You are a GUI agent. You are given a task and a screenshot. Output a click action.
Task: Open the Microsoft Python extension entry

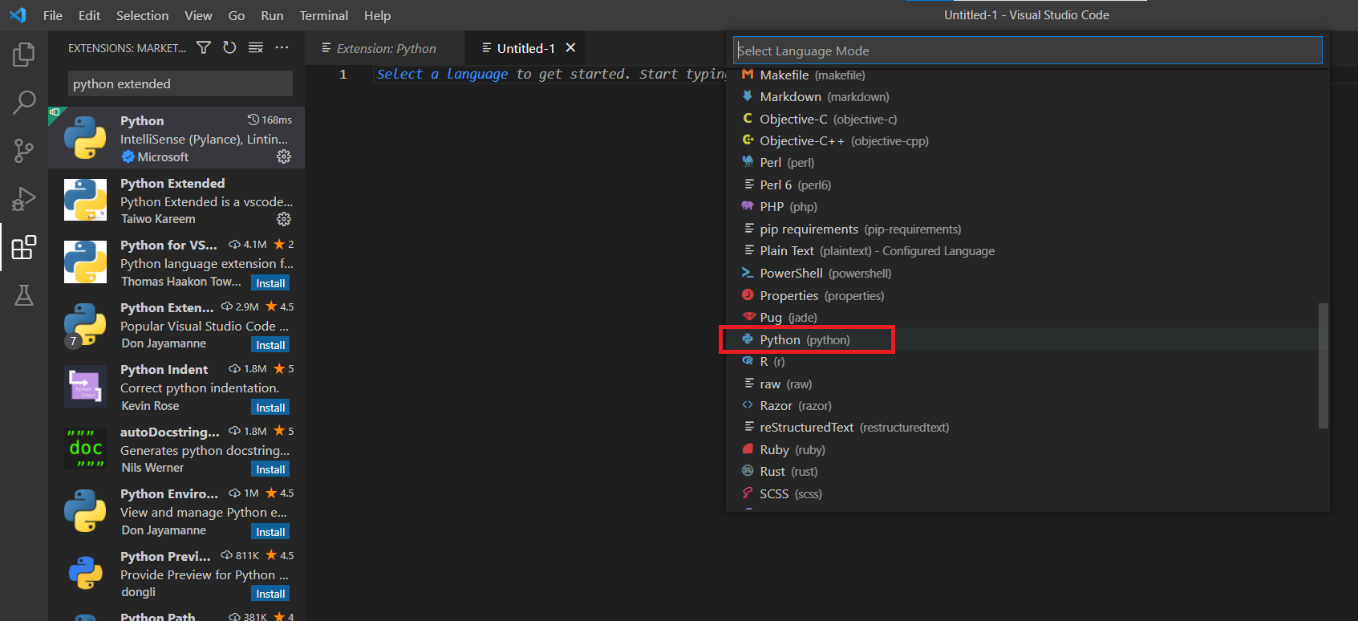click(176, 138)
